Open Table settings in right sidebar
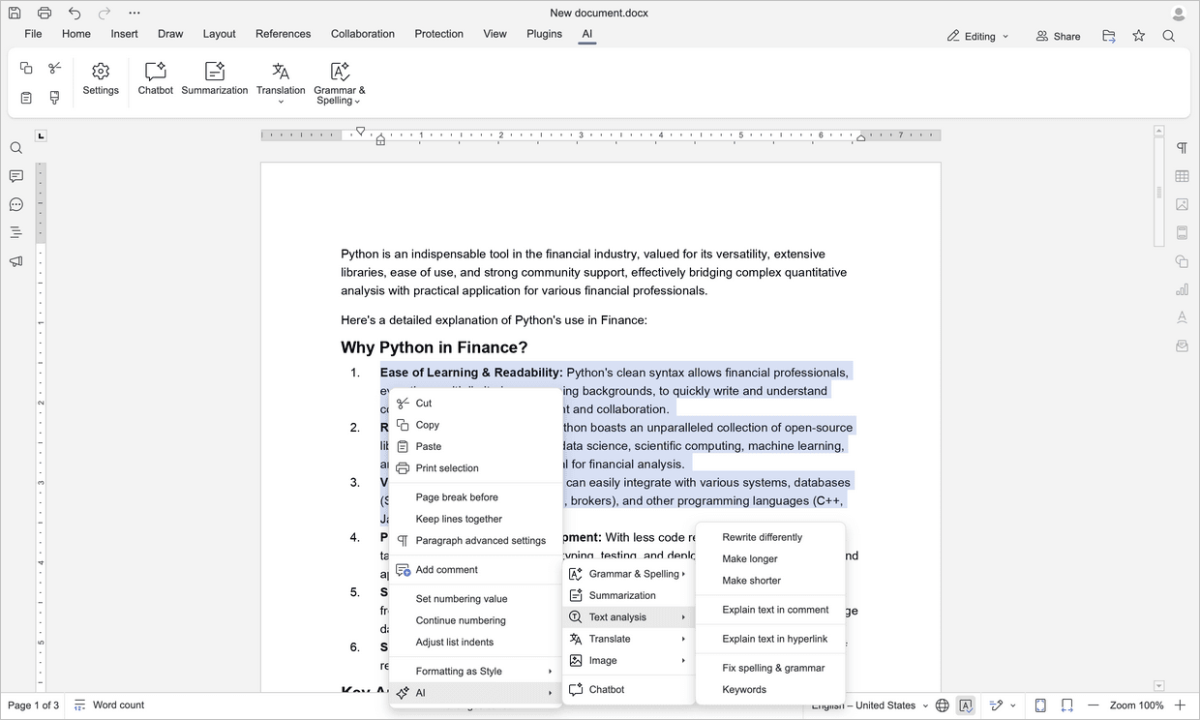This screenshot has height=720, width=1200. [x=1182, y=176]
